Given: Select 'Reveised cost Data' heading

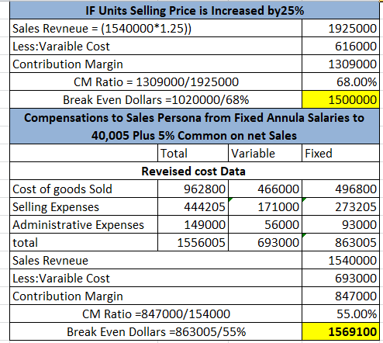Looking at the screenshot, I should (x=195, y=171).
